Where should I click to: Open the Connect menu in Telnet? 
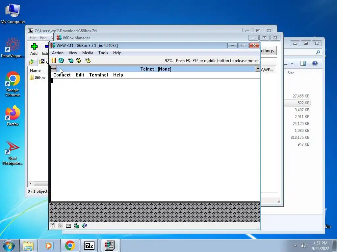tap(62, 75)
